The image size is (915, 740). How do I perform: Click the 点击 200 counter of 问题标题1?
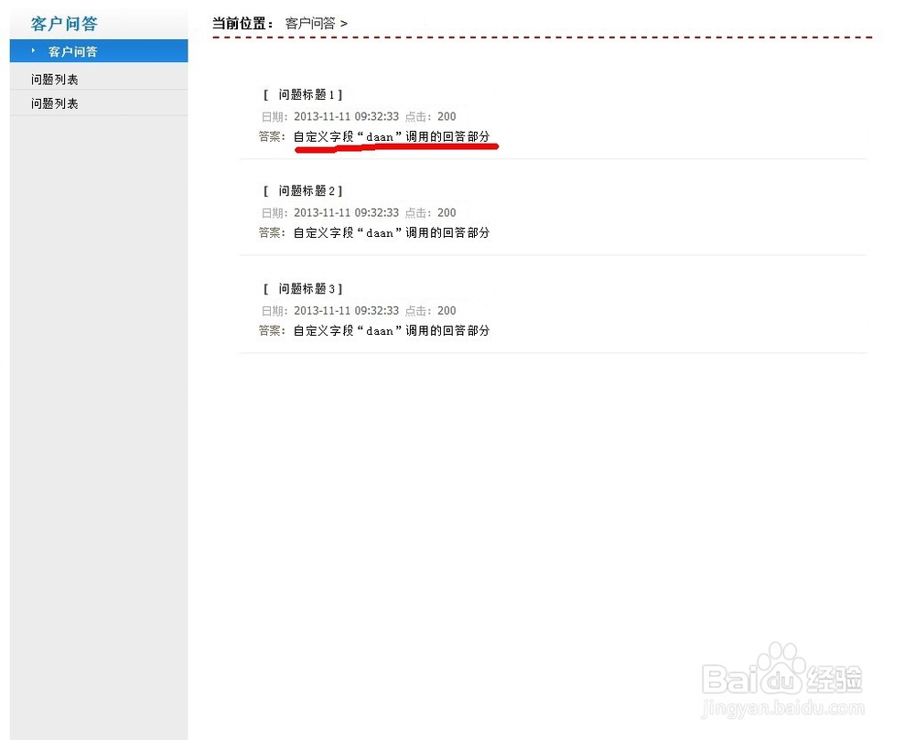[430, 116]
